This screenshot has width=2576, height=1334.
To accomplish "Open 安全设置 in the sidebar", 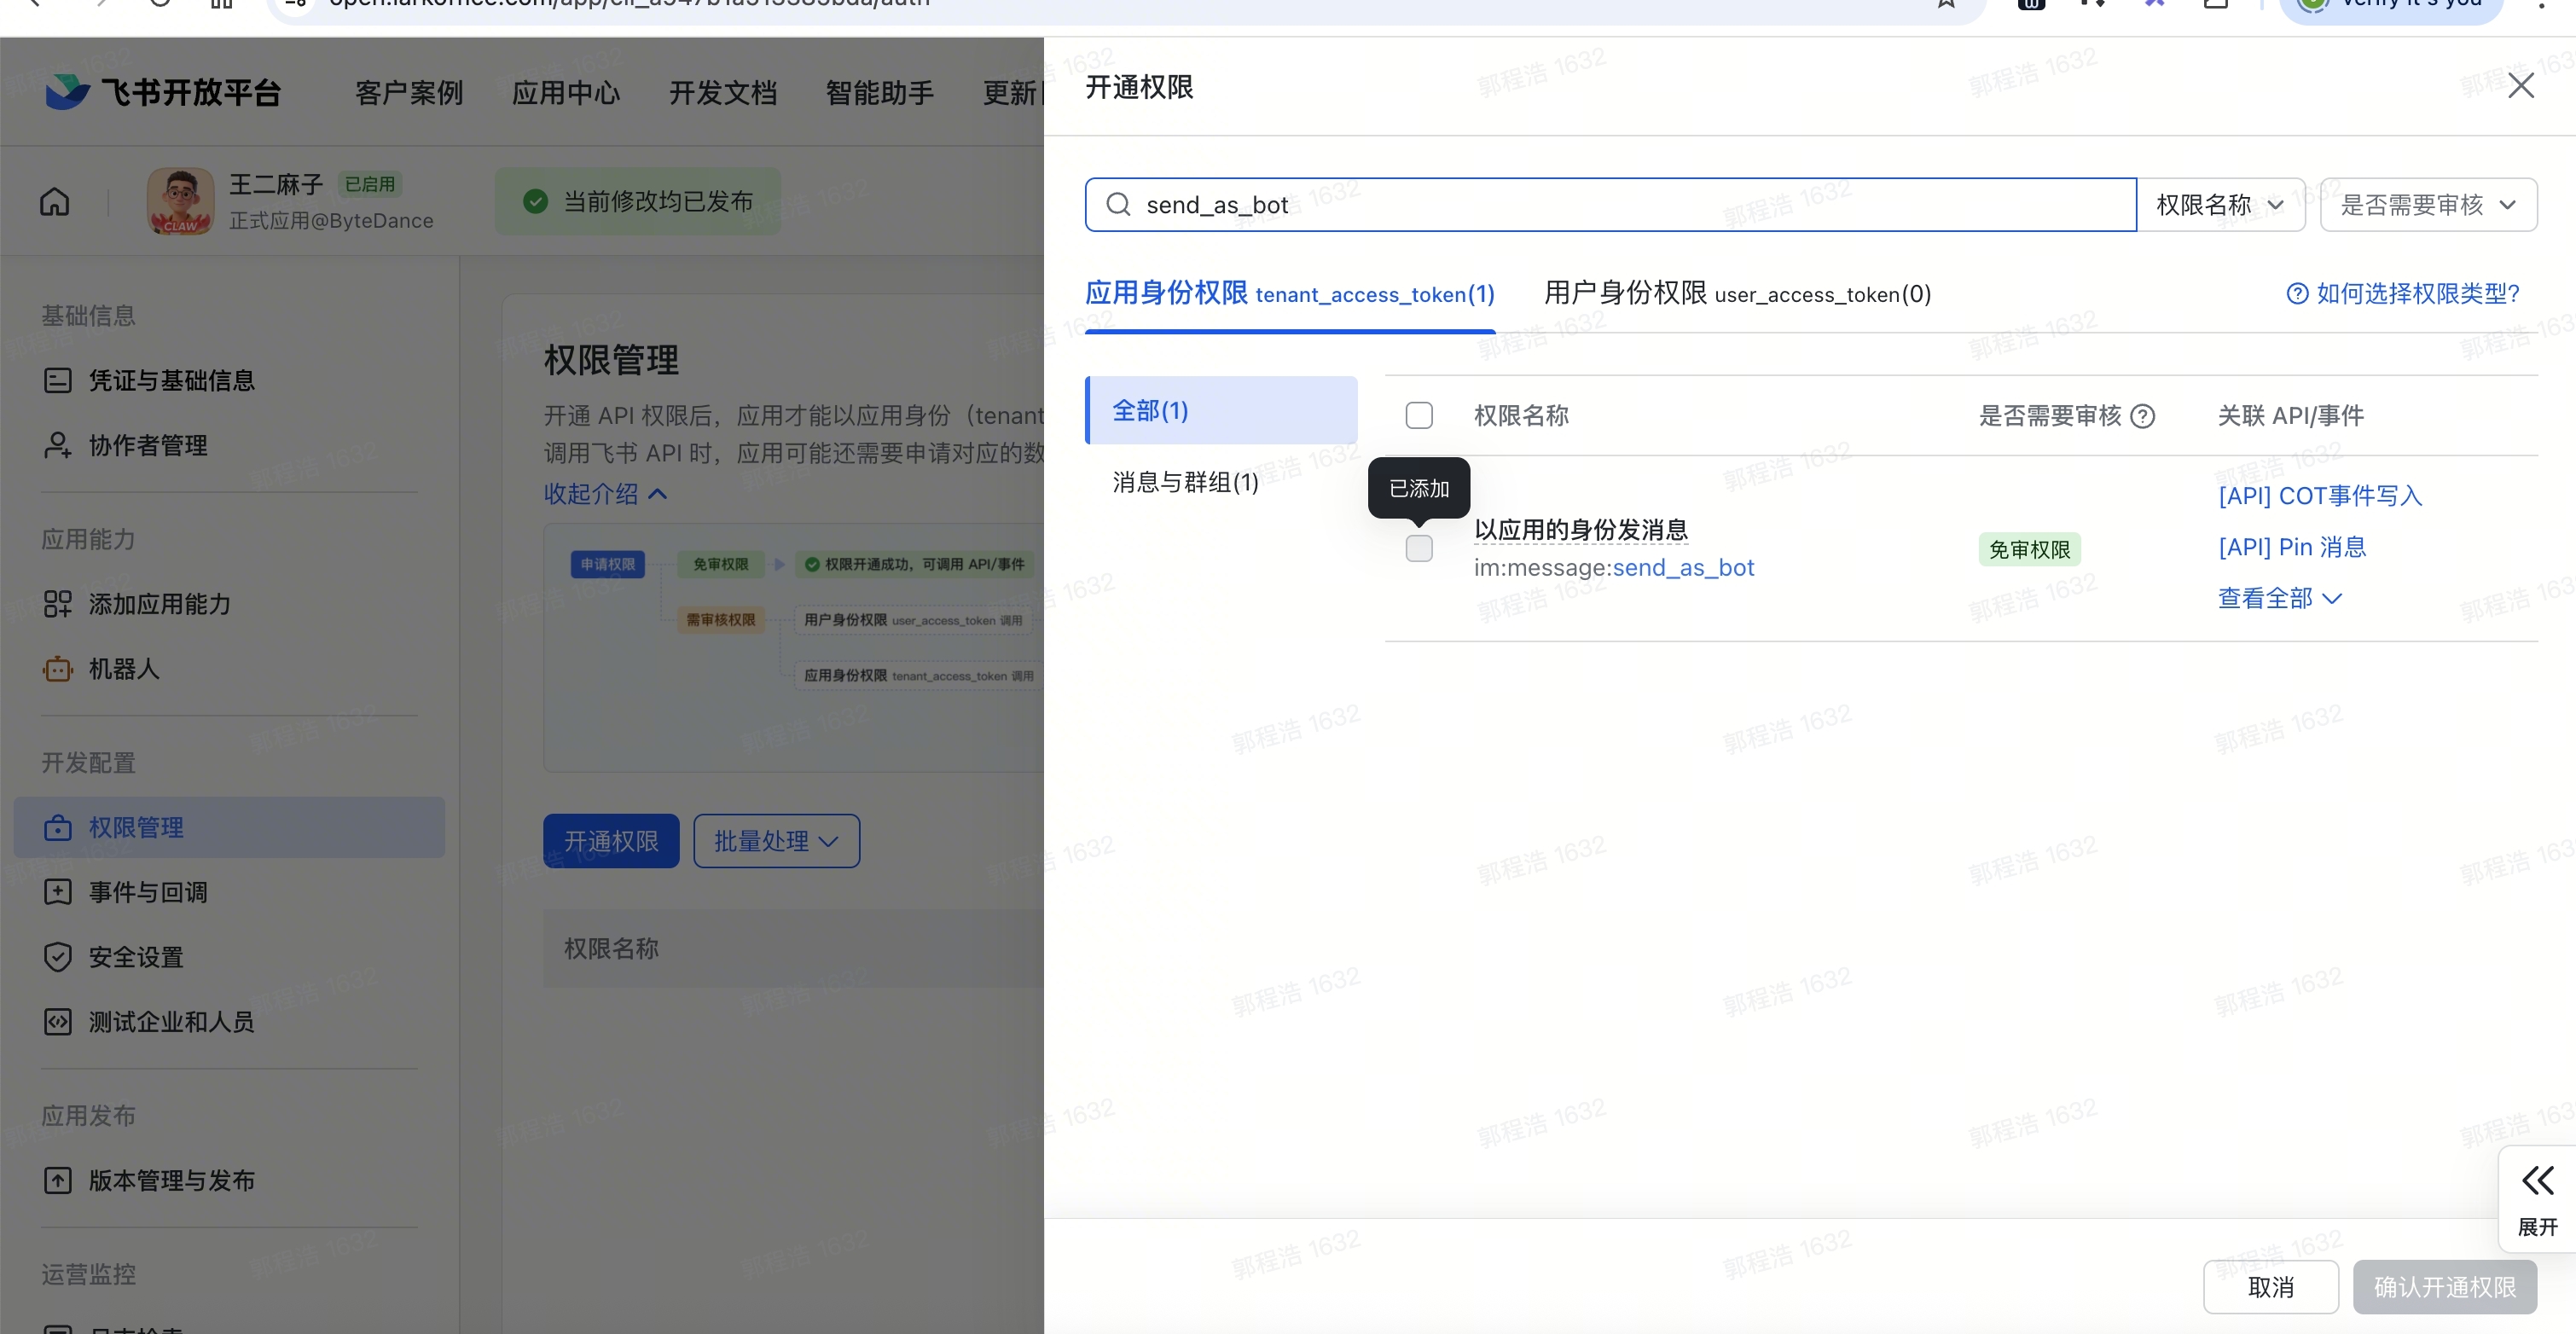I will 229,957.
